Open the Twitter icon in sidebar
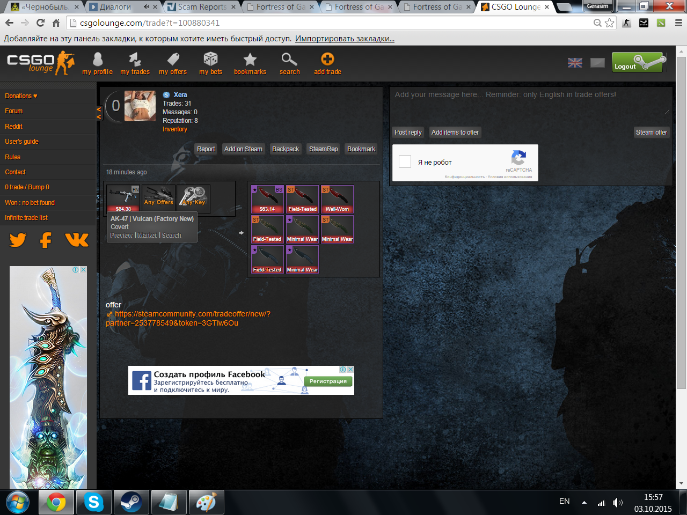The width and height of the screenshot is (687, 515). (18, 240)
